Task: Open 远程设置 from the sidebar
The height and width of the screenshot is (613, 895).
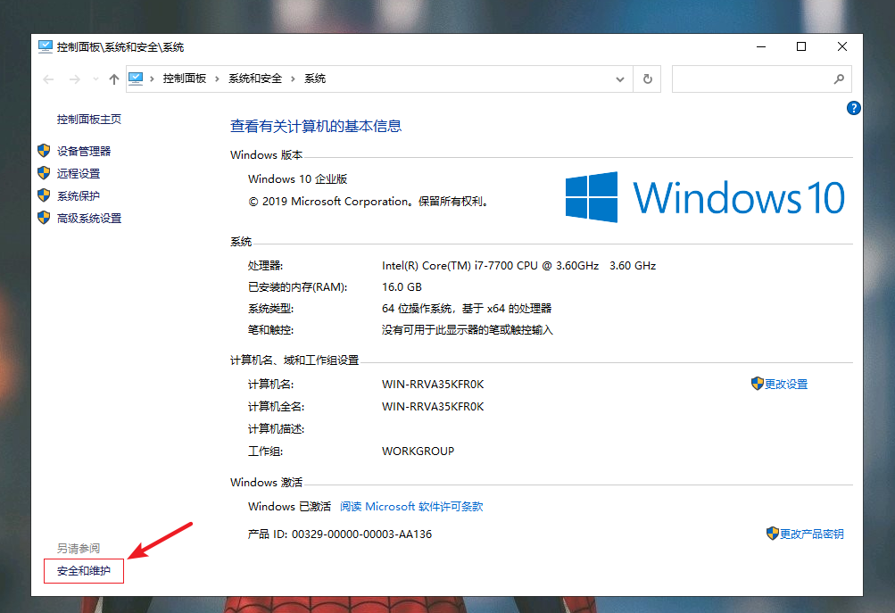Action: [x=79, y=174]
